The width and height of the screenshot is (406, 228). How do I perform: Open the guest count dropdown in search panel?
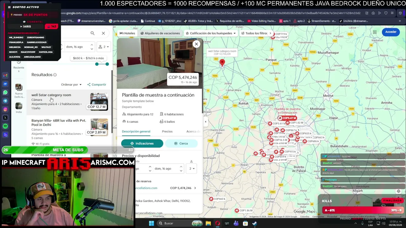pos(104,47)
